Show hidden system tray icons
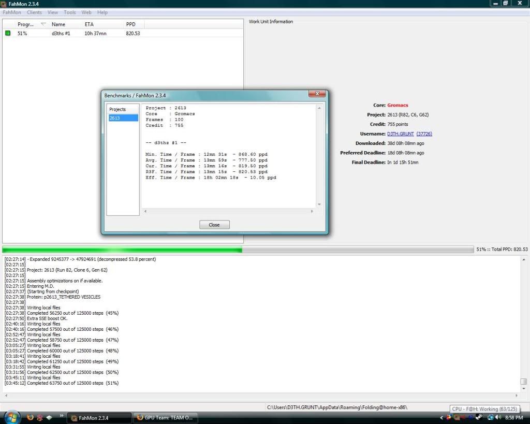 [441, 418]
